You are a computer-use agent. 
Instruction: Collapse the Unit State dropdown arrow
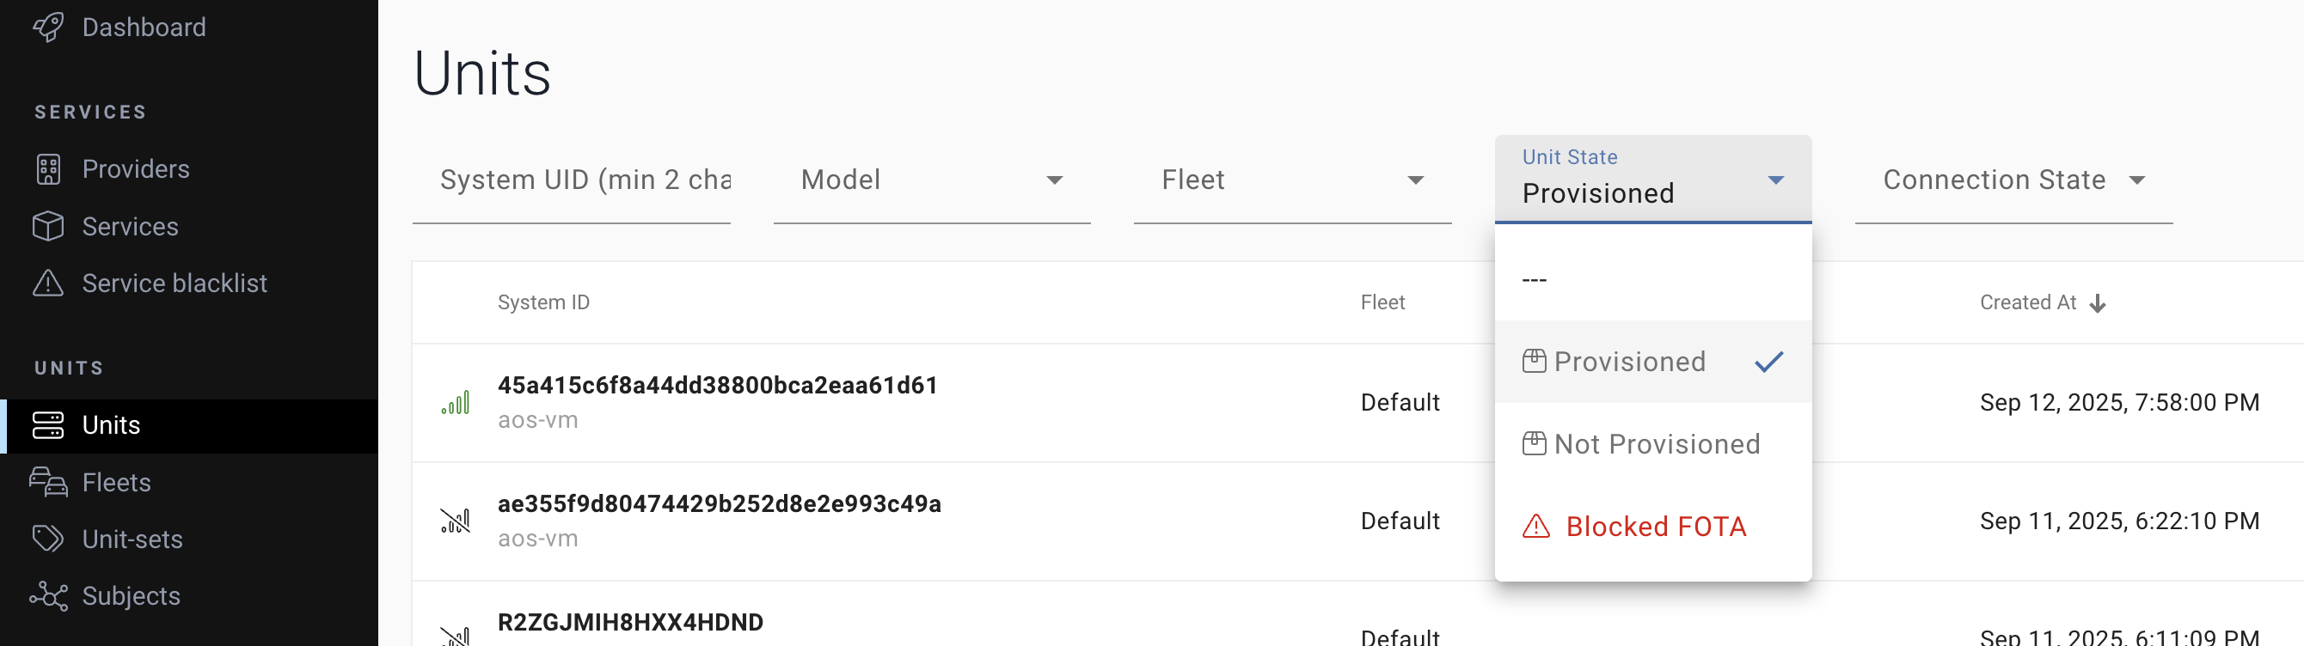tap(1775, 180)
